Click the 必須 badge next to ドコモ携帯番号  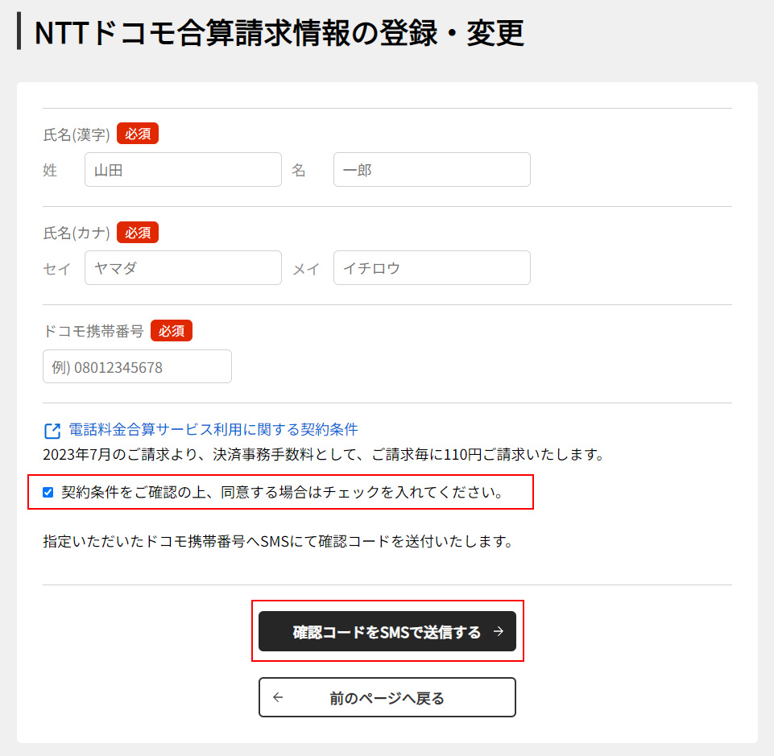(172, 330)
